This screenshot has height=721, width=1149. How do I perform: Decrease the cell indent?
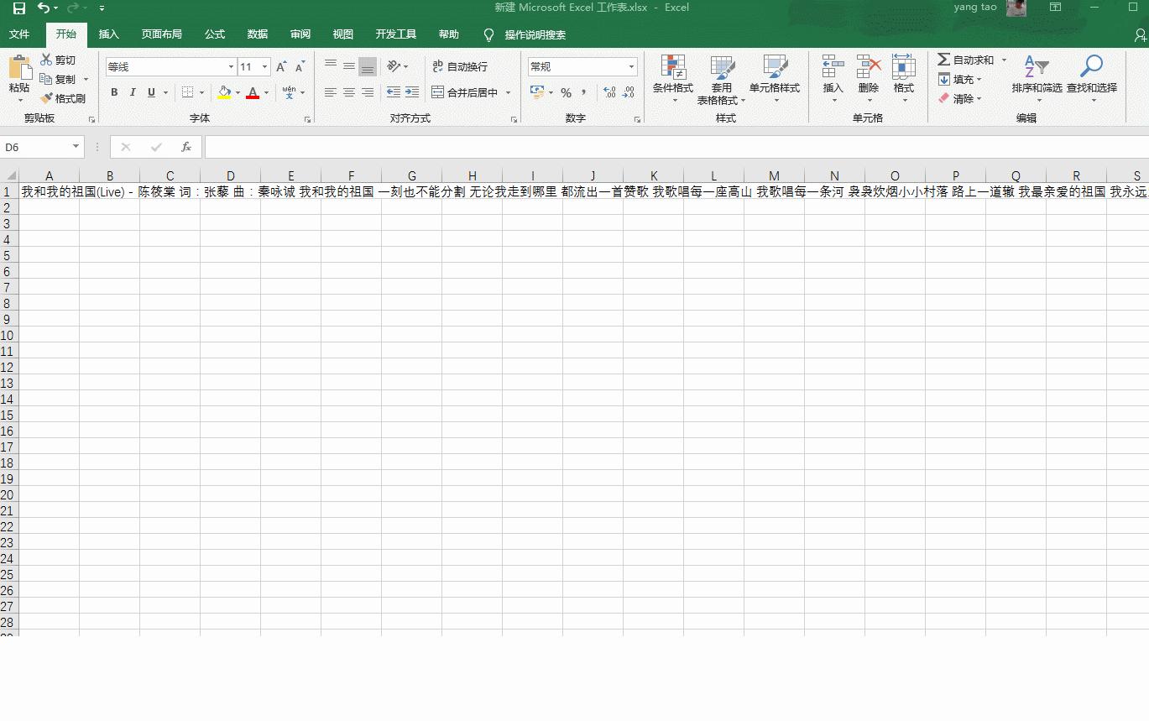pyautogui.click(x=393, y=92)
